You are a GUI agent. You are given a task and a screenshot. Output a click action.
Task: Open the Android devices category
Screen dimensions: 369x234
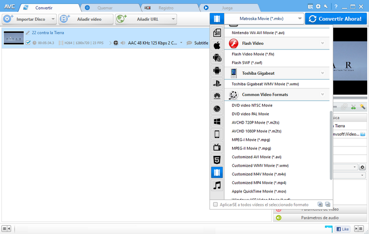217,71
